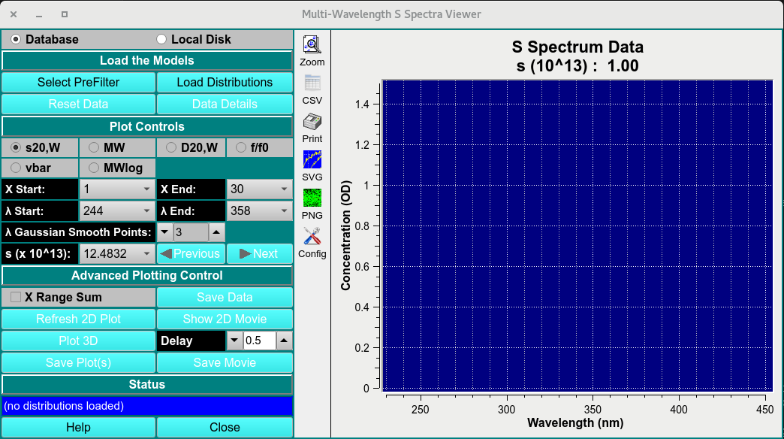Open the Print tool icon
784x439 pixels.
pos(312,120)
